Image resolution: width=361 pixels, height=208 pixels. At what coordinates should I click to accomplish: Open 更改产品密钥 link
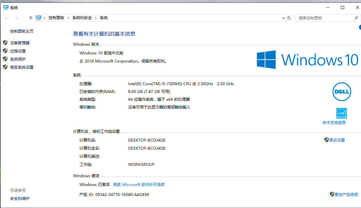click(x=346, y=194)
